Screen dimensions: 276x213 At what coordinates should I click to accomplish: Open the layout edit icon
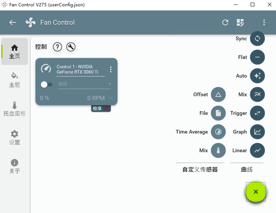[241, 22]
